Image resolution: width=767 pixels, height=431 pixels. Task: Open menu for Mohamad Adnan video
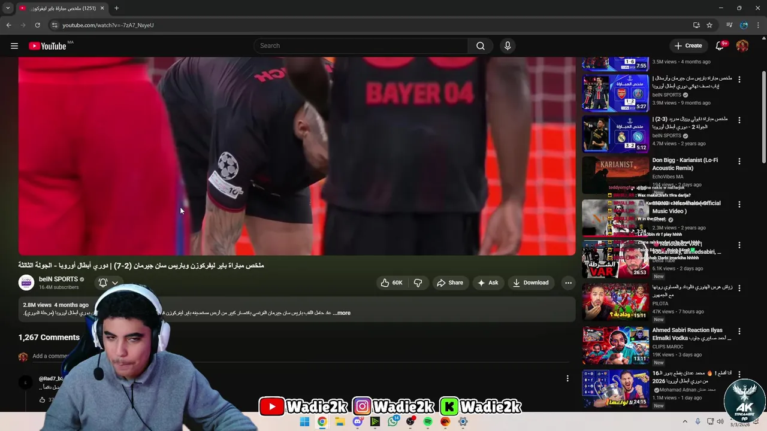739,374
